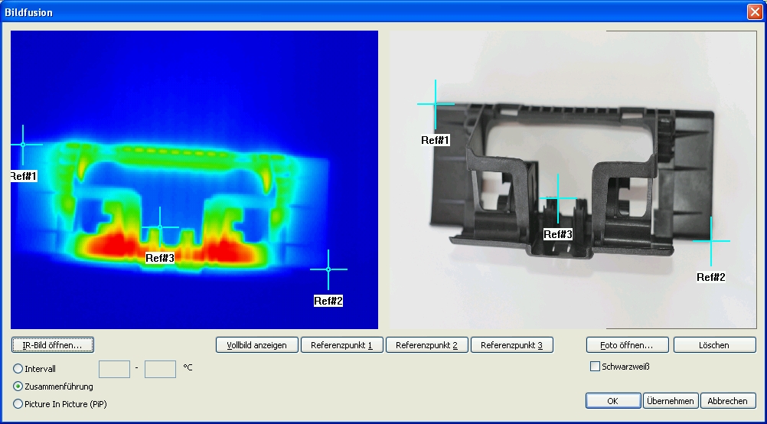
Task: Click the IR-Bild öffnen button
Action: pyautogui.click(x=53, y=345)
